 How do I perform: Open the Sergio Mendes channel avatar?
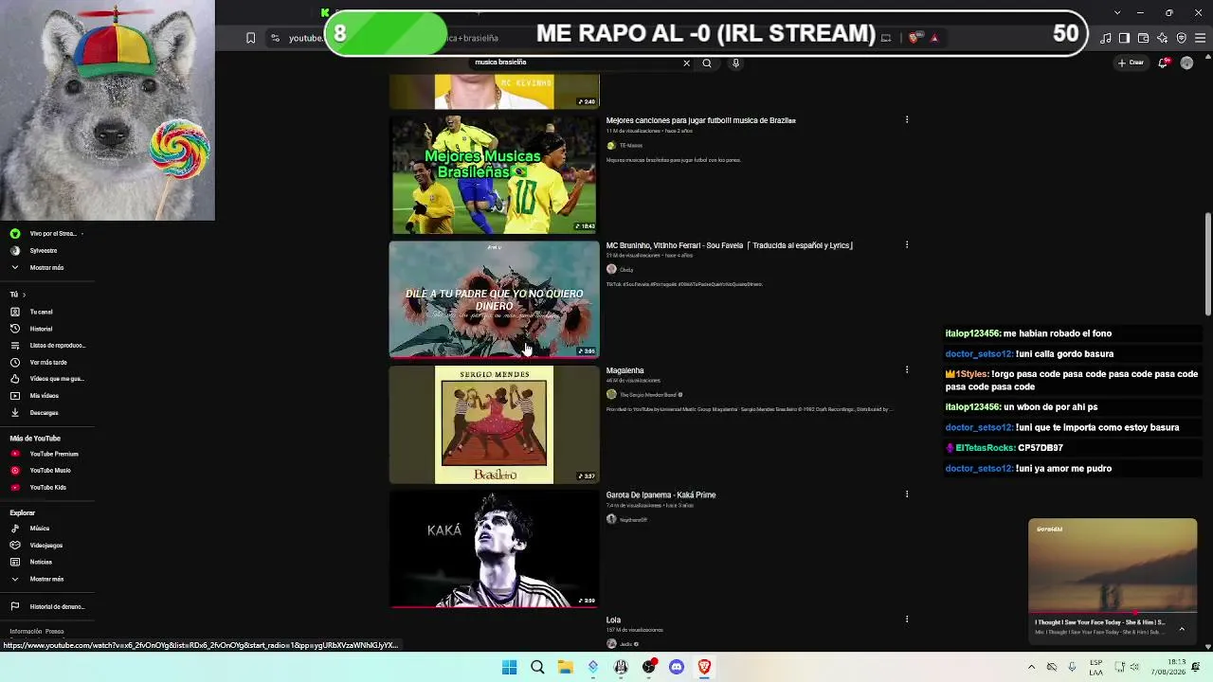point(611,394)
